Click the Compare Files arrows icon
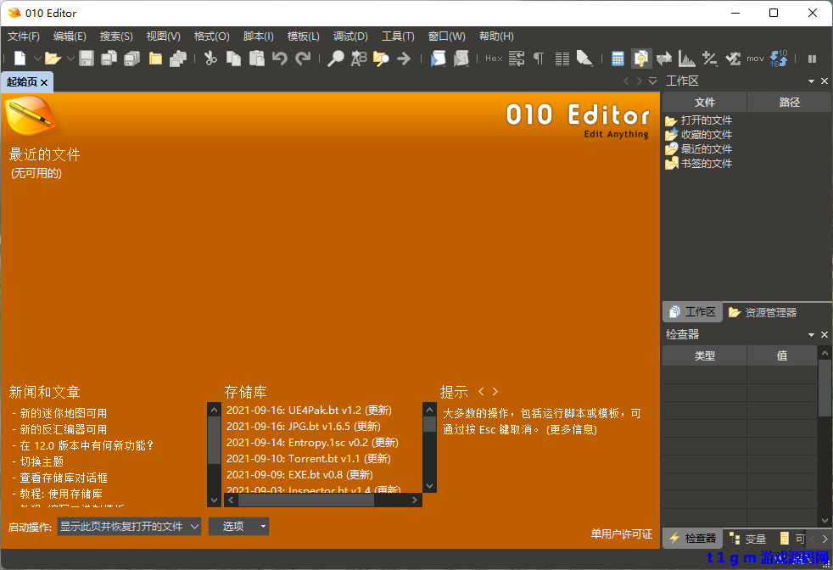 coord(663,59)
